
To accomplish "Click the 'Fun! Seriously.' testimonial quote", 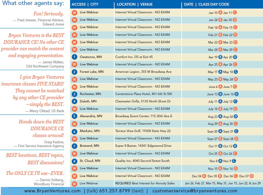I will click(49, 14).
